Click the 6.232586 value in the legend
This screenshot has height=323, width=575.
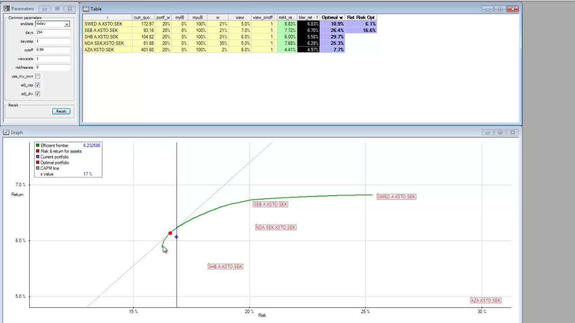[92, 145]
